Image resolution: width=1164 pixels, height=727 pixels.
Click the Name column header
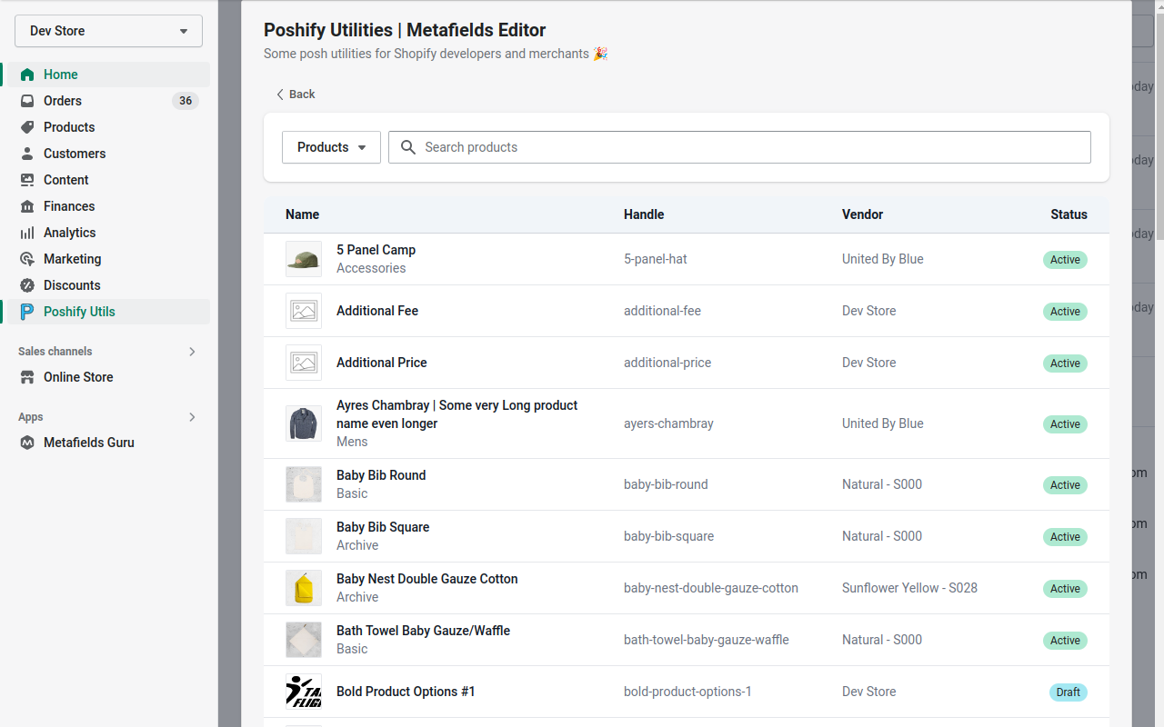tap(302, 214)
